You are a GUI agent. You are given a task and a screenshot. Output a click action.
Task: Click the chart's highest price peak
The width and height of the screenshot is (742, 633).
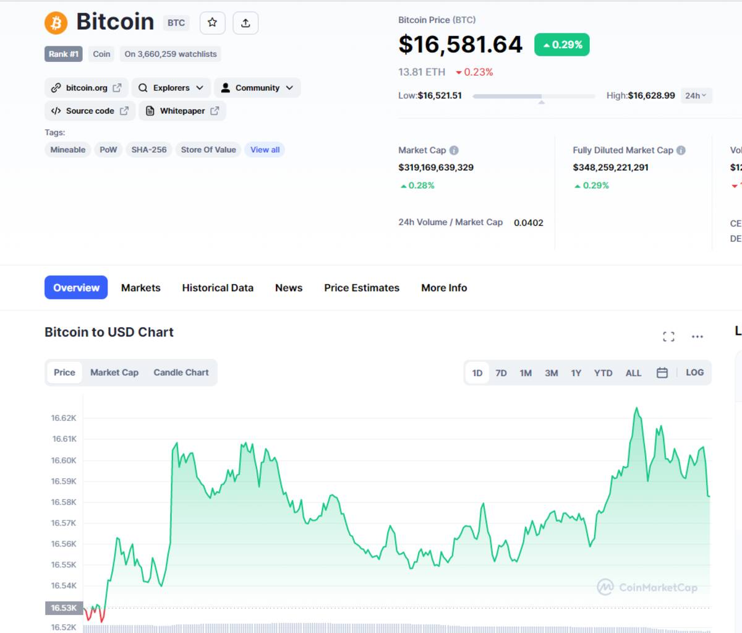coord(636,408)
